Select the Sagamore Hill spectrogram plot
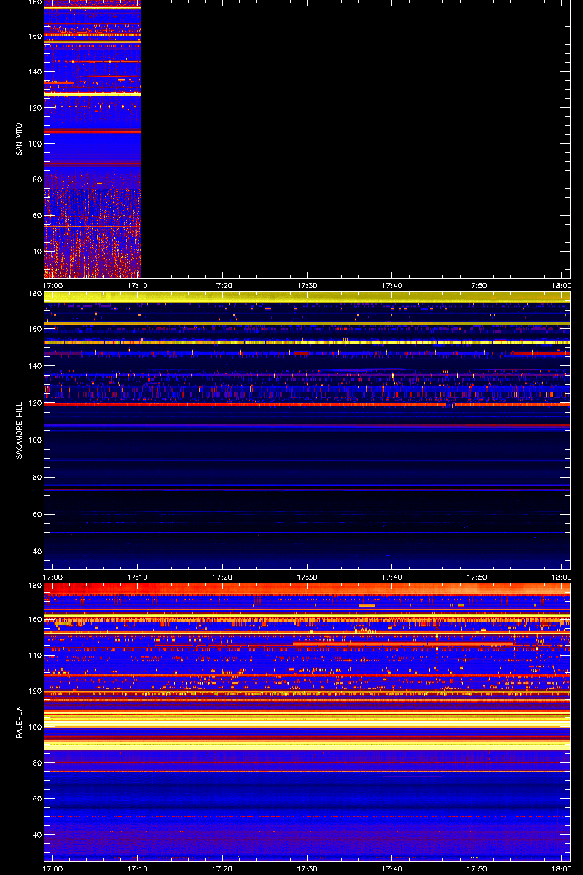Viewport: 583px width, 875px height. [x=307, y=430]
